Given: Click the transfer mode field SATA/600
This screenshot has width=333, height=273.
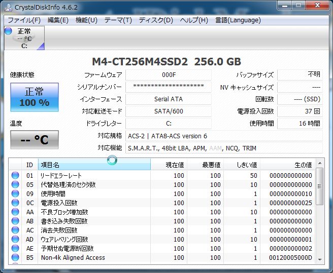Looking at the screenshot, I should [169, 111].
